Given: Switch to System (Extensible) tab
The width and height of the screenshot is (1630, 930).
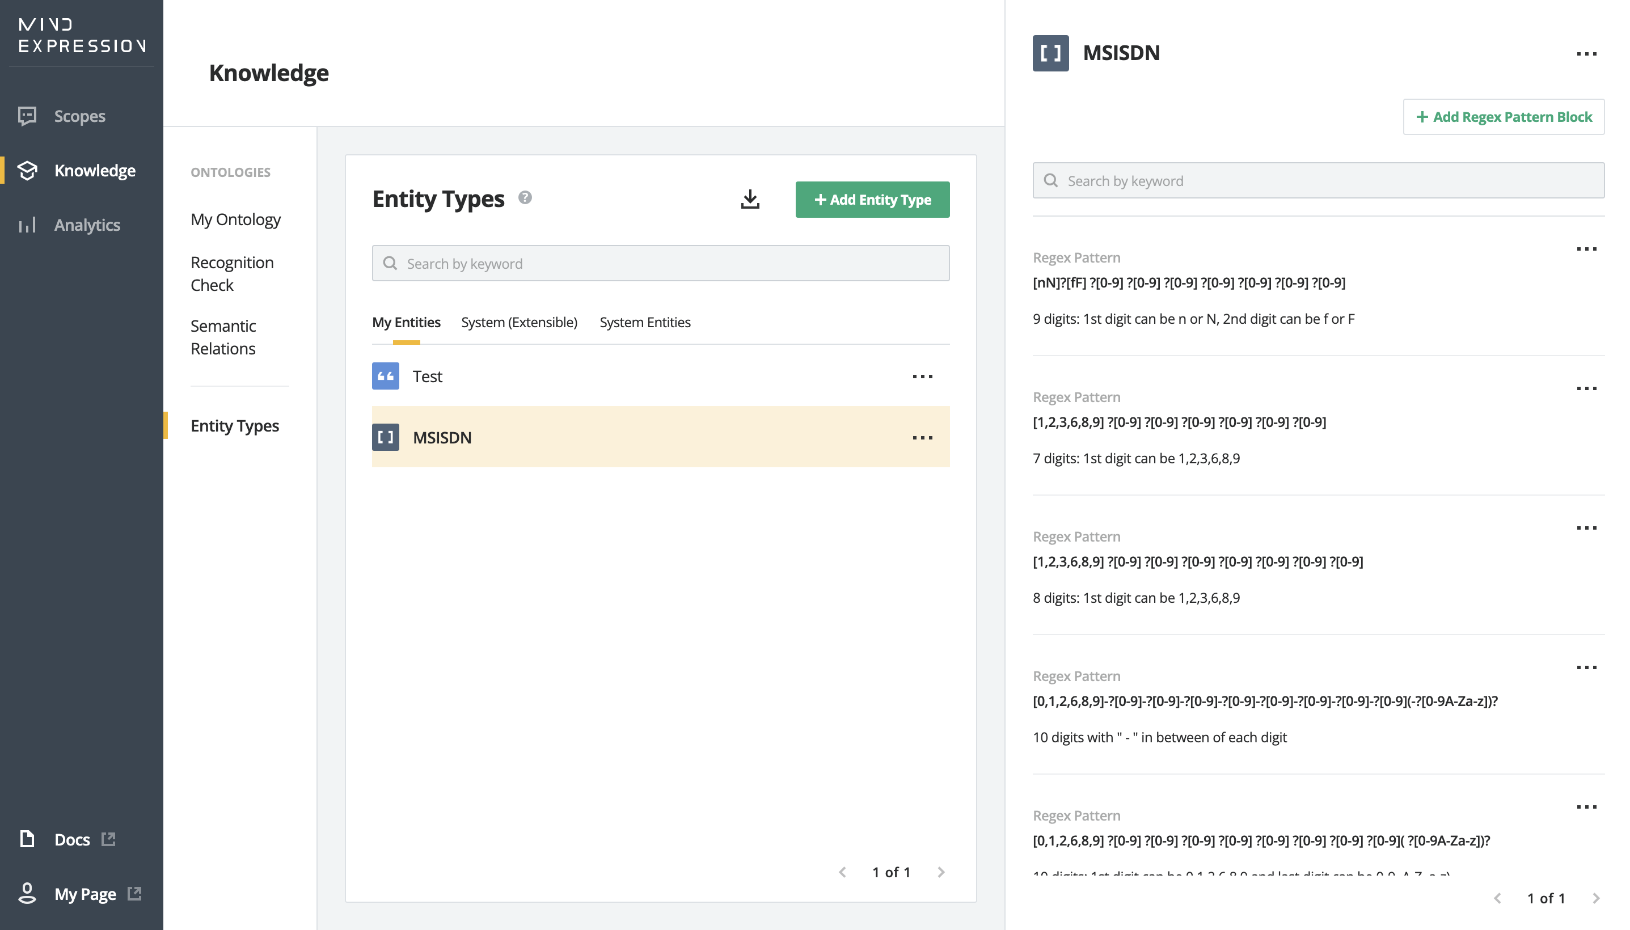Looking at the screenshot, I should [x=518, y=322].
